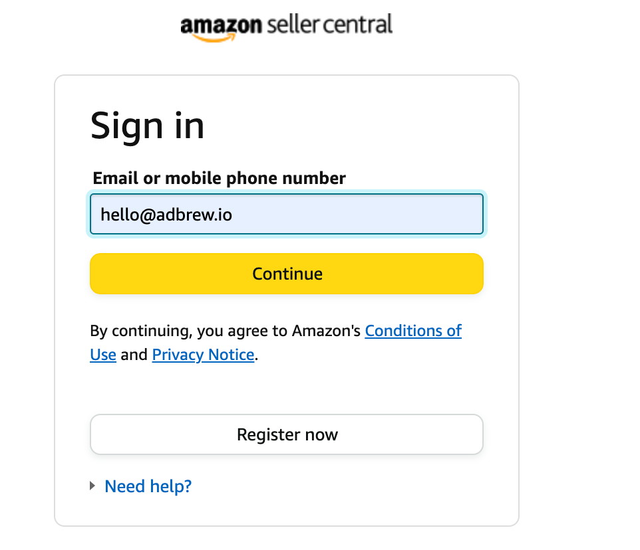The height and width of the screenshot is (550, 640).
Task: Click the Email or mobile phone number label
Action: coord(219,178)
